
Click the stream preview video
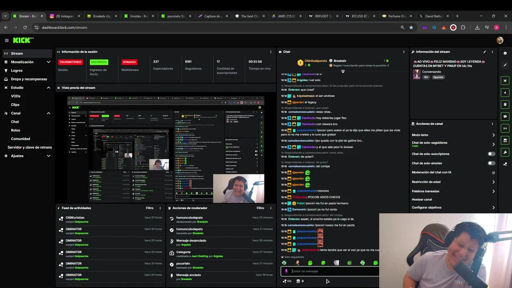[x=166, y=149]
